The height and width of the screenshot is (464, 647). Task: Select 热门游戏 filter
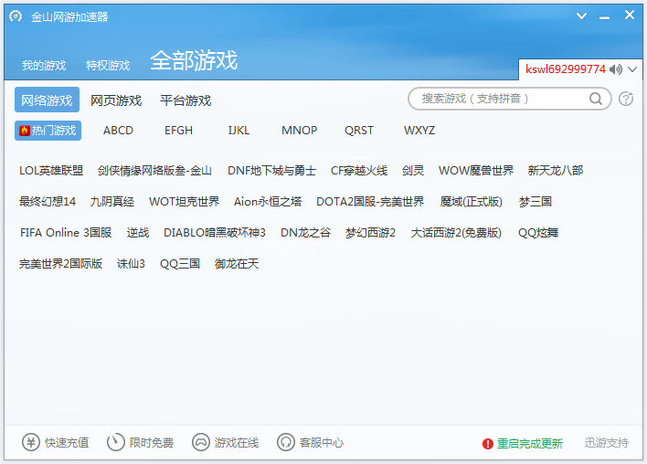(x=48, y=131)
